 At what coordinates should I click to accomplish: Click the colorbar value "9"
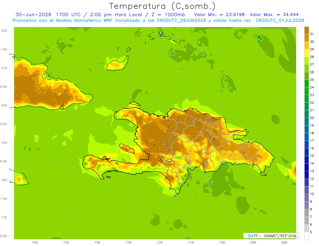311,202
